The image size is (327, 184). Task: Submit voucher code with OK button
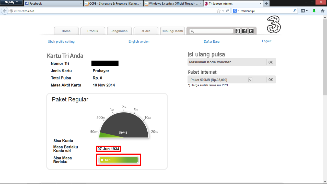coord(271,62)
